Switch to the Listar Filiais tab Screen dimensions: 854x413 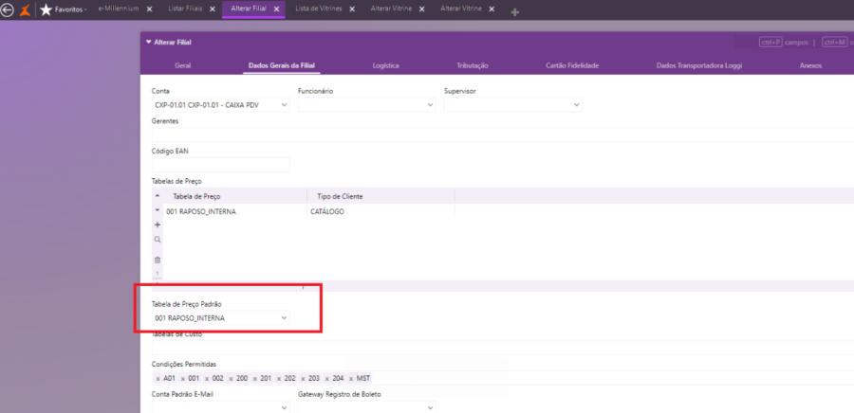[x=185, y=9]
